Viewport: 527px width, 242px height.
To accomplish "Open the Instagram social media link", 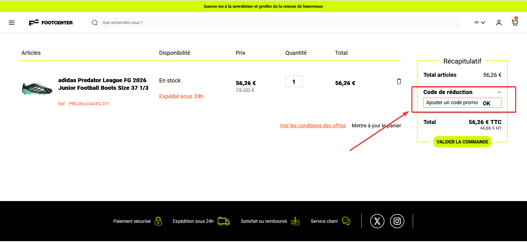I will point(397,221).
